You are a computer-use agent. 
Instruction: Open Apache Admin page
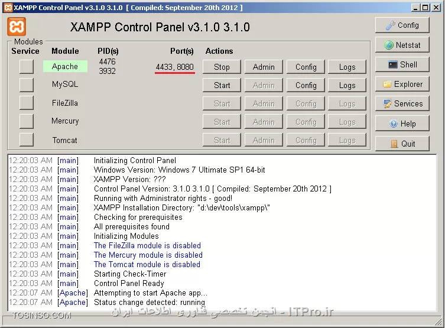click(264, 67)
